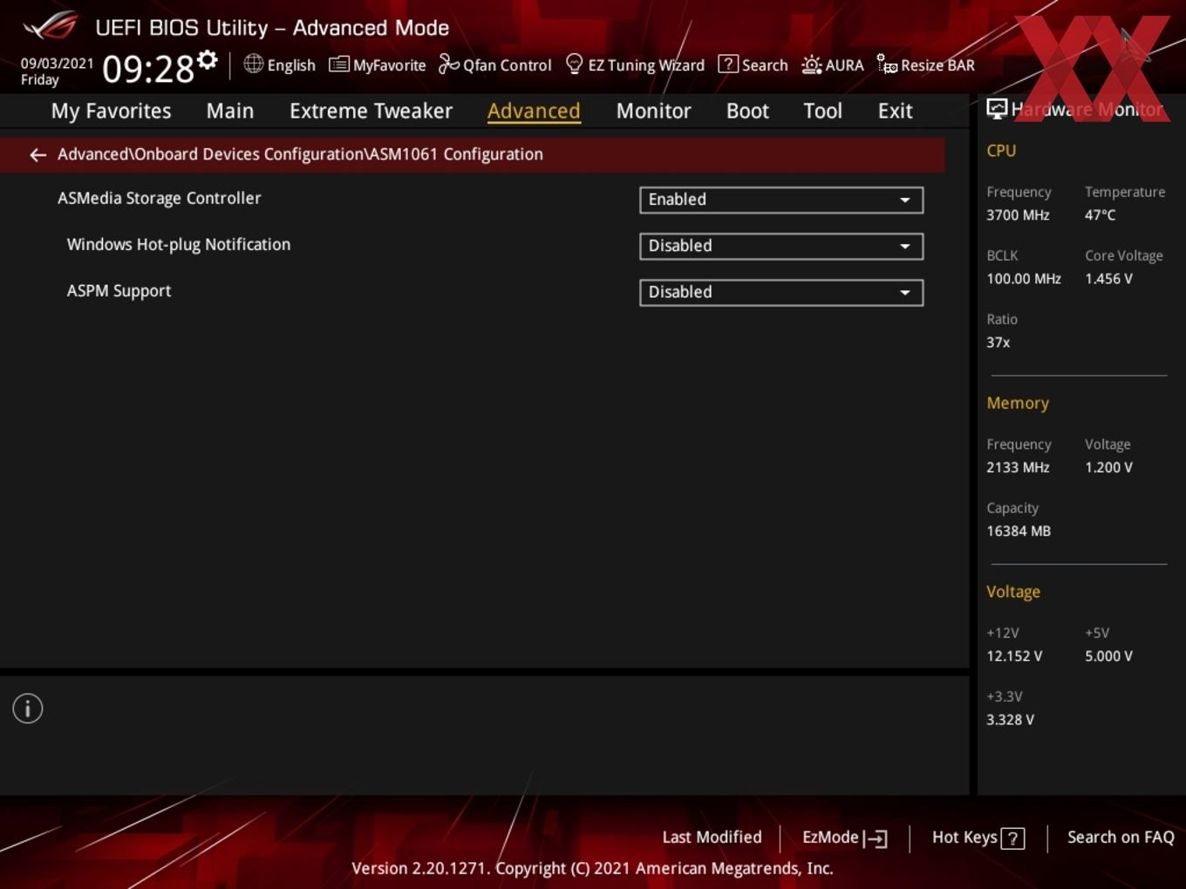This screenshot has height=889, width=1186.
Task: Open the Monitor tab
Action: 654,111
